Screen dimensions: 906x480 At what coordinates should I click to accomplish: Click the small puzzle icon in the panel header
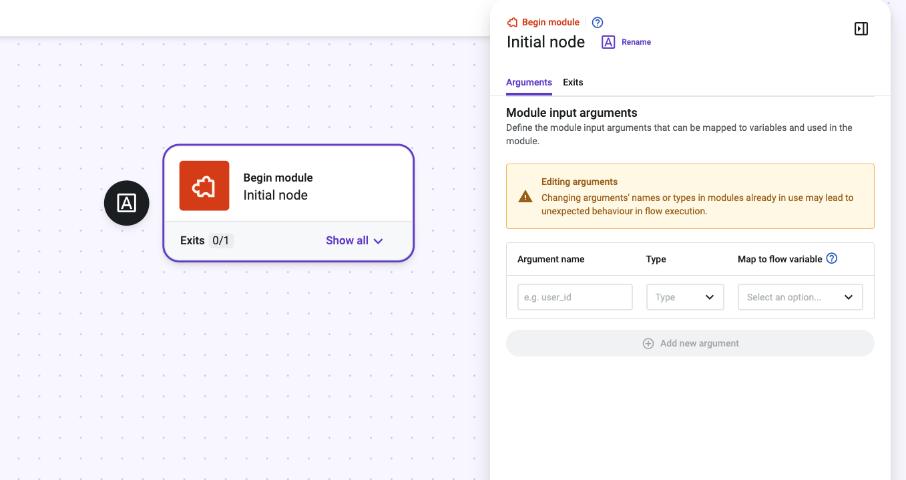pyautogui.click(x=513, y=23)
